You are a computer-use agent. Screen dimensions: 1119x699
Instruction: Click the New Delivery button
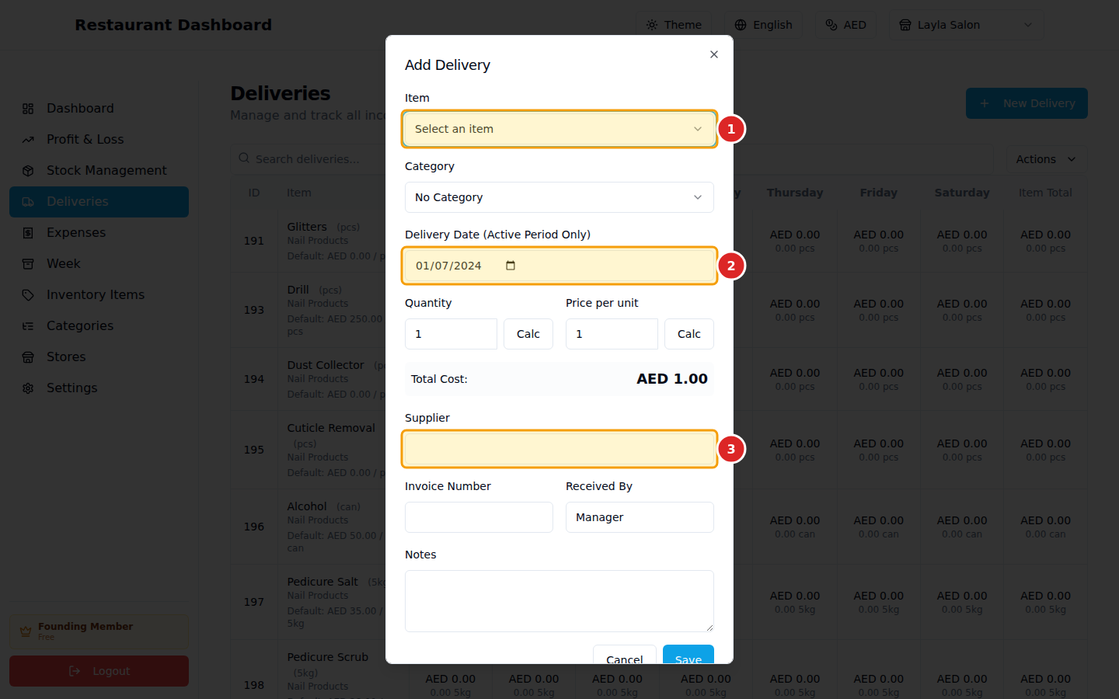click(1027, 103)
